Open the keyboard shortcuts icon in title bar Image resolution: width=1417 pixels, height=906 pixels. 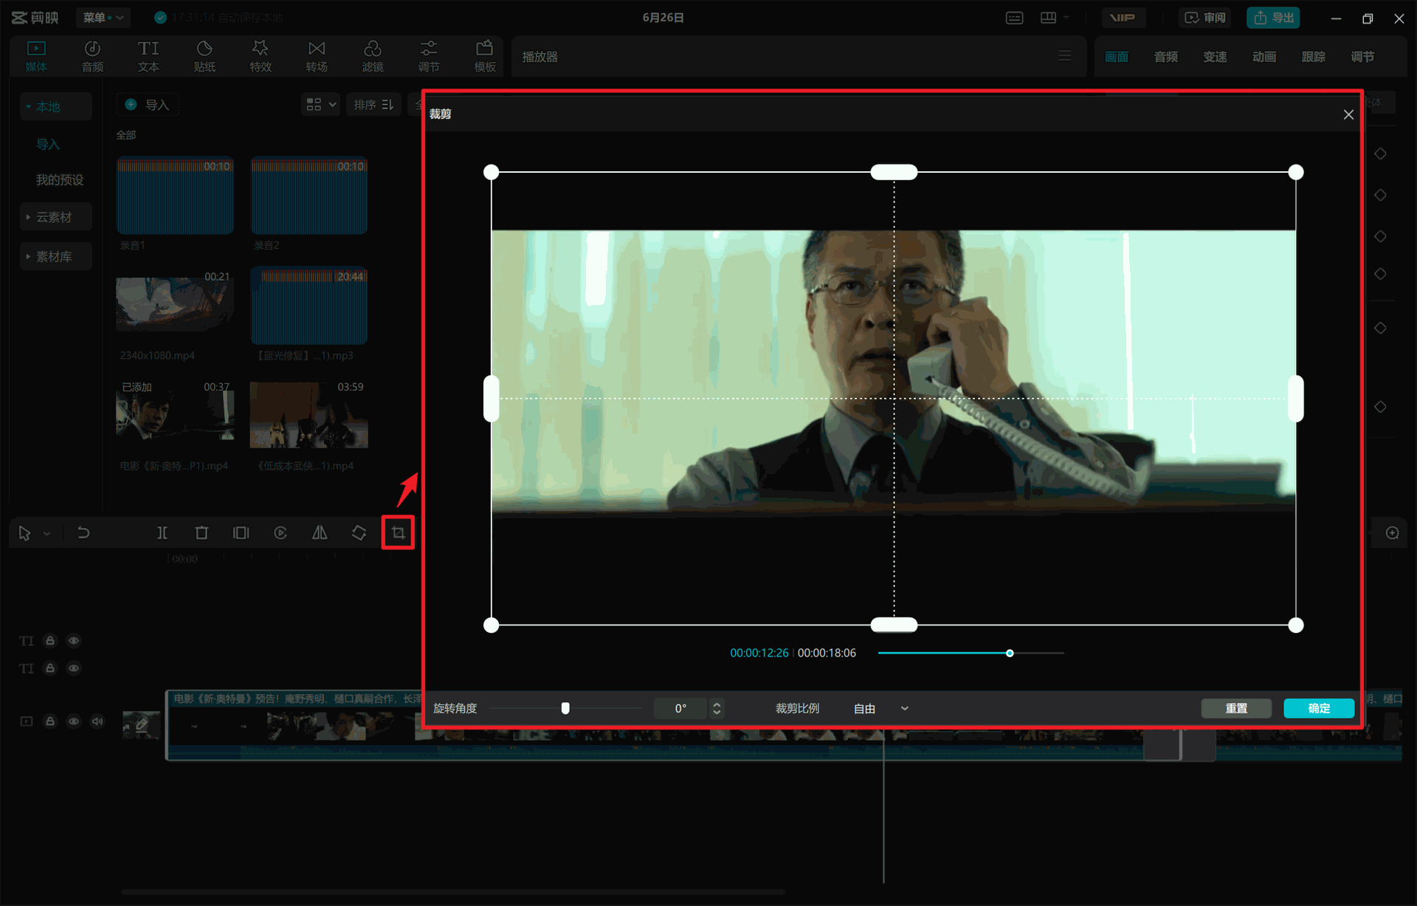pyautogui.click(x=1014, y=18)
